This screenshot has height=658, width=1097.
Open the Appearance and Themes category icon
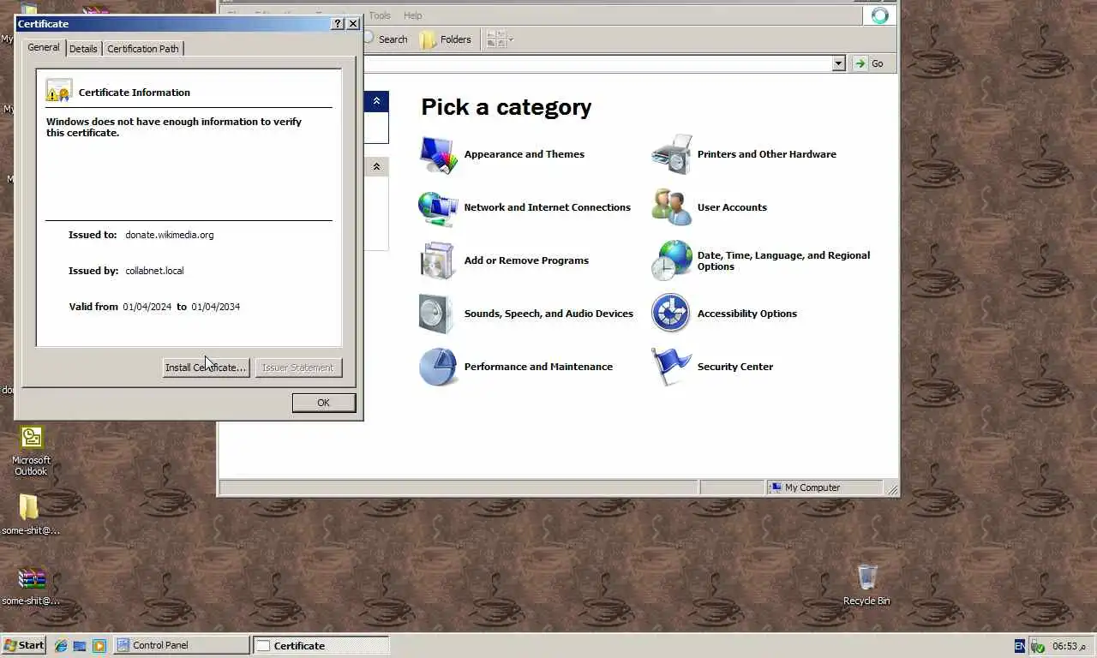(x=438, y=154)
